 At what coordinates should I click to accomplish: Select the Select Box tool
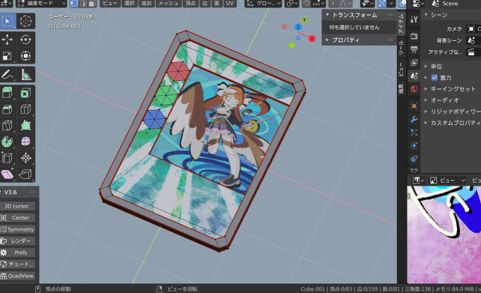(x=8, y=21)
